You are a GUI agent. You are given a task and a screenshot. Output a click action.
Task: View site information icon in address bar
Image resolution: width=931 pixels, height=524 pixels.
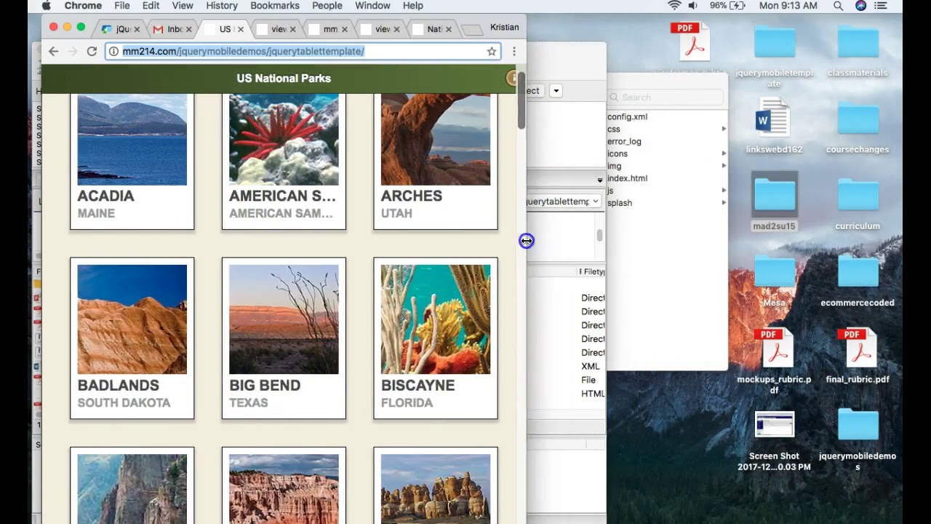point(113,51)
